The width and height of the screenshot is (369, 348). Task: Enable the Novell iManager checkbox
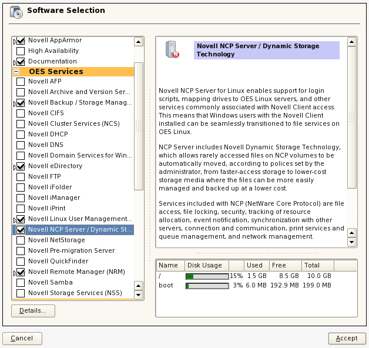click(x=21, y=198)
